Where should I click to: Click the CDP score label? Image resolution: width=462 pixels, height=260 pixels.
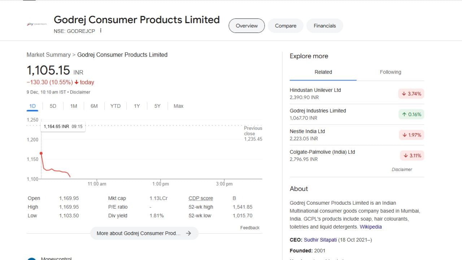201,198
